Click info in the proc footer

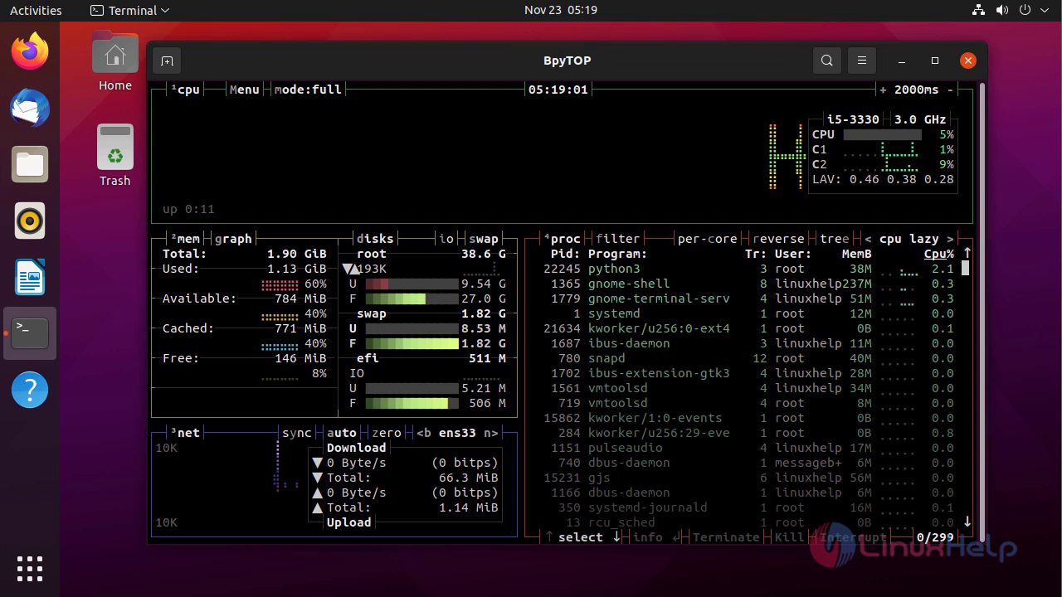click(x=647, y=537)
